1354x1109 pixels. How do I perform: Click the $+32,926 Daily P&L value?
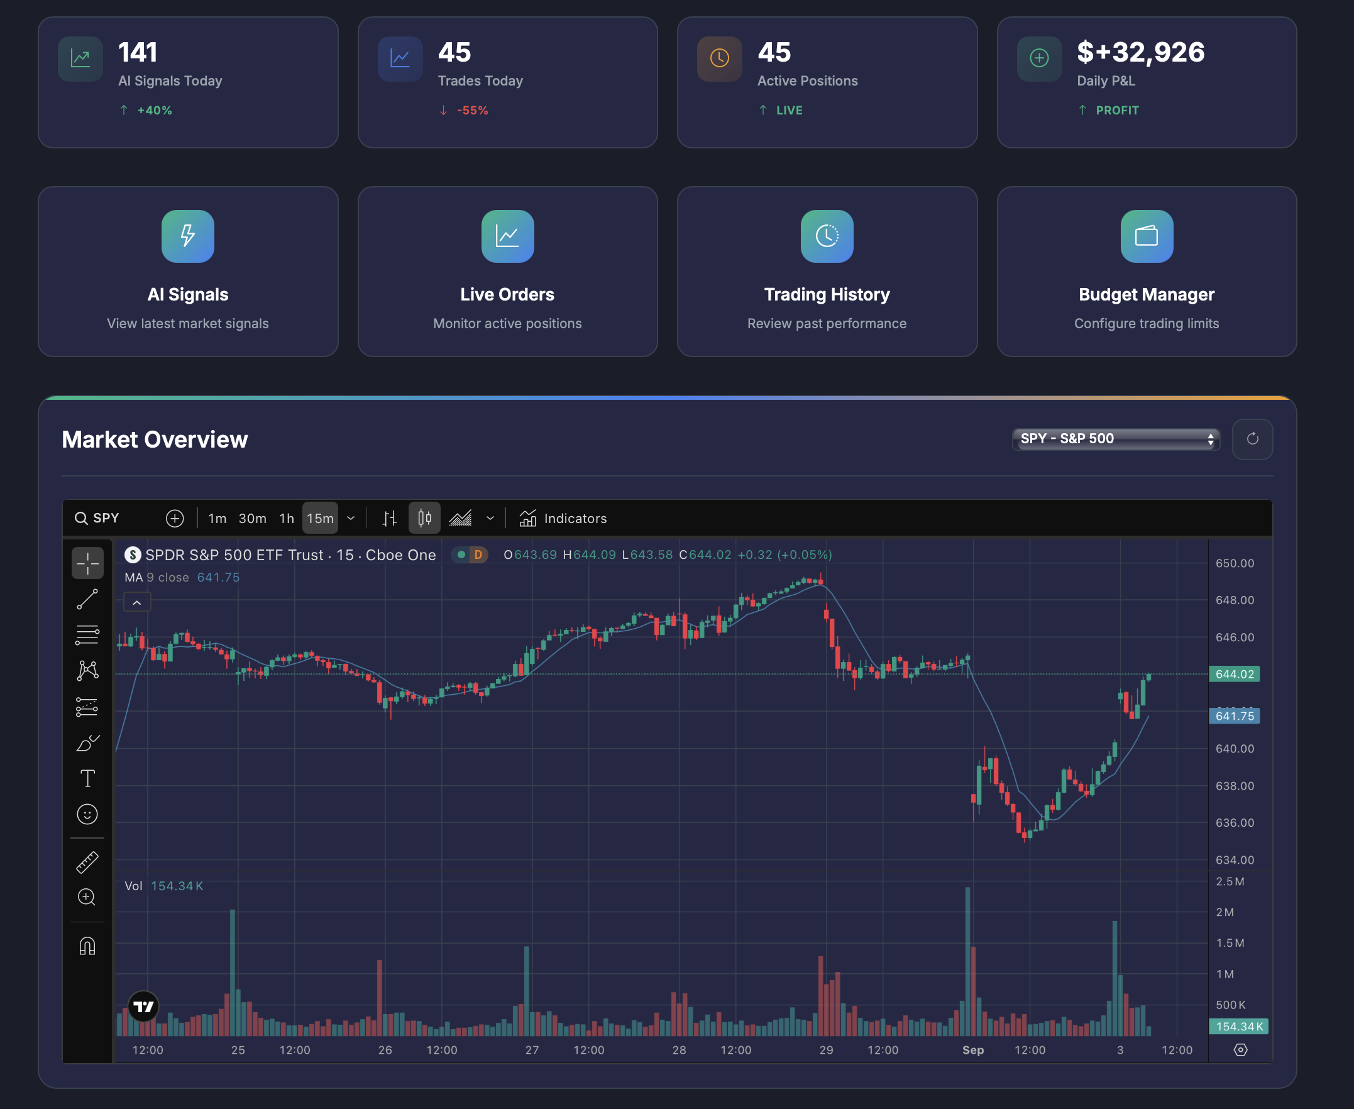(1141, 52)
